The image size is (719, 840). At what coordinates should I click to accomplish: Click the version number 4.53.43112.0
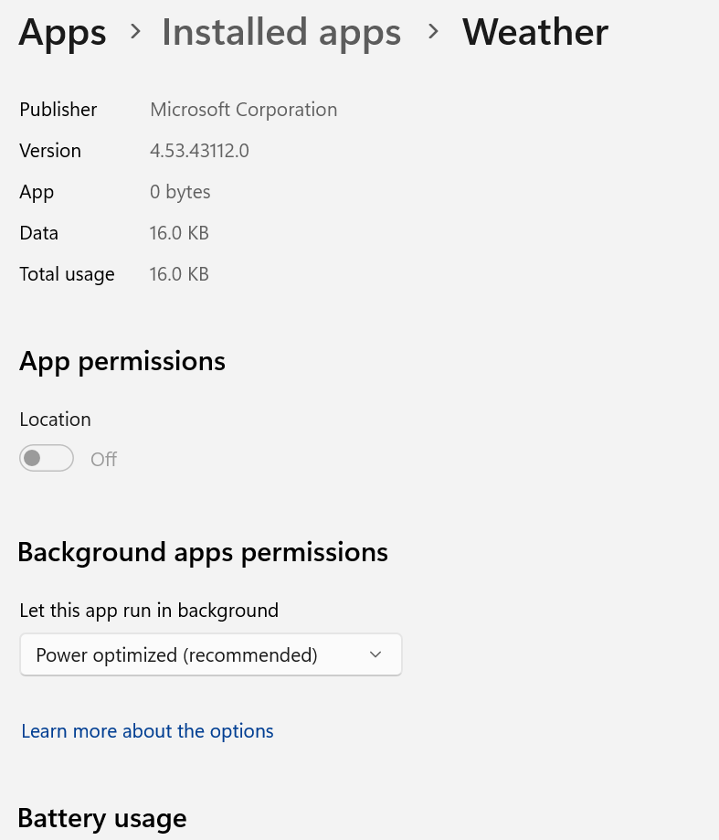[x=199, y=151]
